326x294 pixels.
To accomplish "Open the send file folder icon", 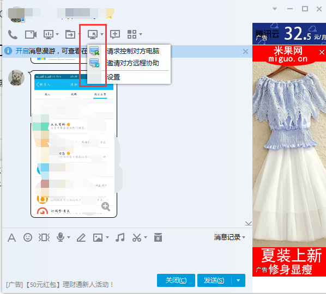I will pos(70,34).
